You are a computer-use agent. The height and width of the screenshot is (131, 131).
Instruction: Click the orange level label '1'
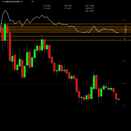click(x=125, y=42)
